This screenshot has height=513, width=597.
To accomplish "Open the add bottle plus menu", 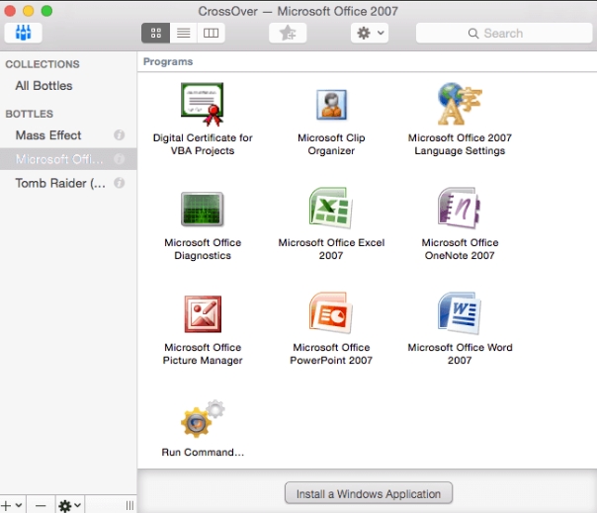I will (x=12, y=505).
